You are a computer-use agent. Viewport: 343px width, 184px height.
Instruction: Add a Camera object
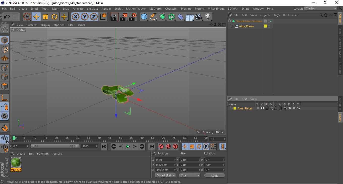(x=198, y=17)
